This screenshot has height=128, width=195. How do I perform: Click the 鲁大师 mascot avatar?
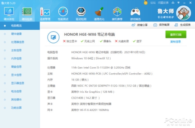click(184, 13)
